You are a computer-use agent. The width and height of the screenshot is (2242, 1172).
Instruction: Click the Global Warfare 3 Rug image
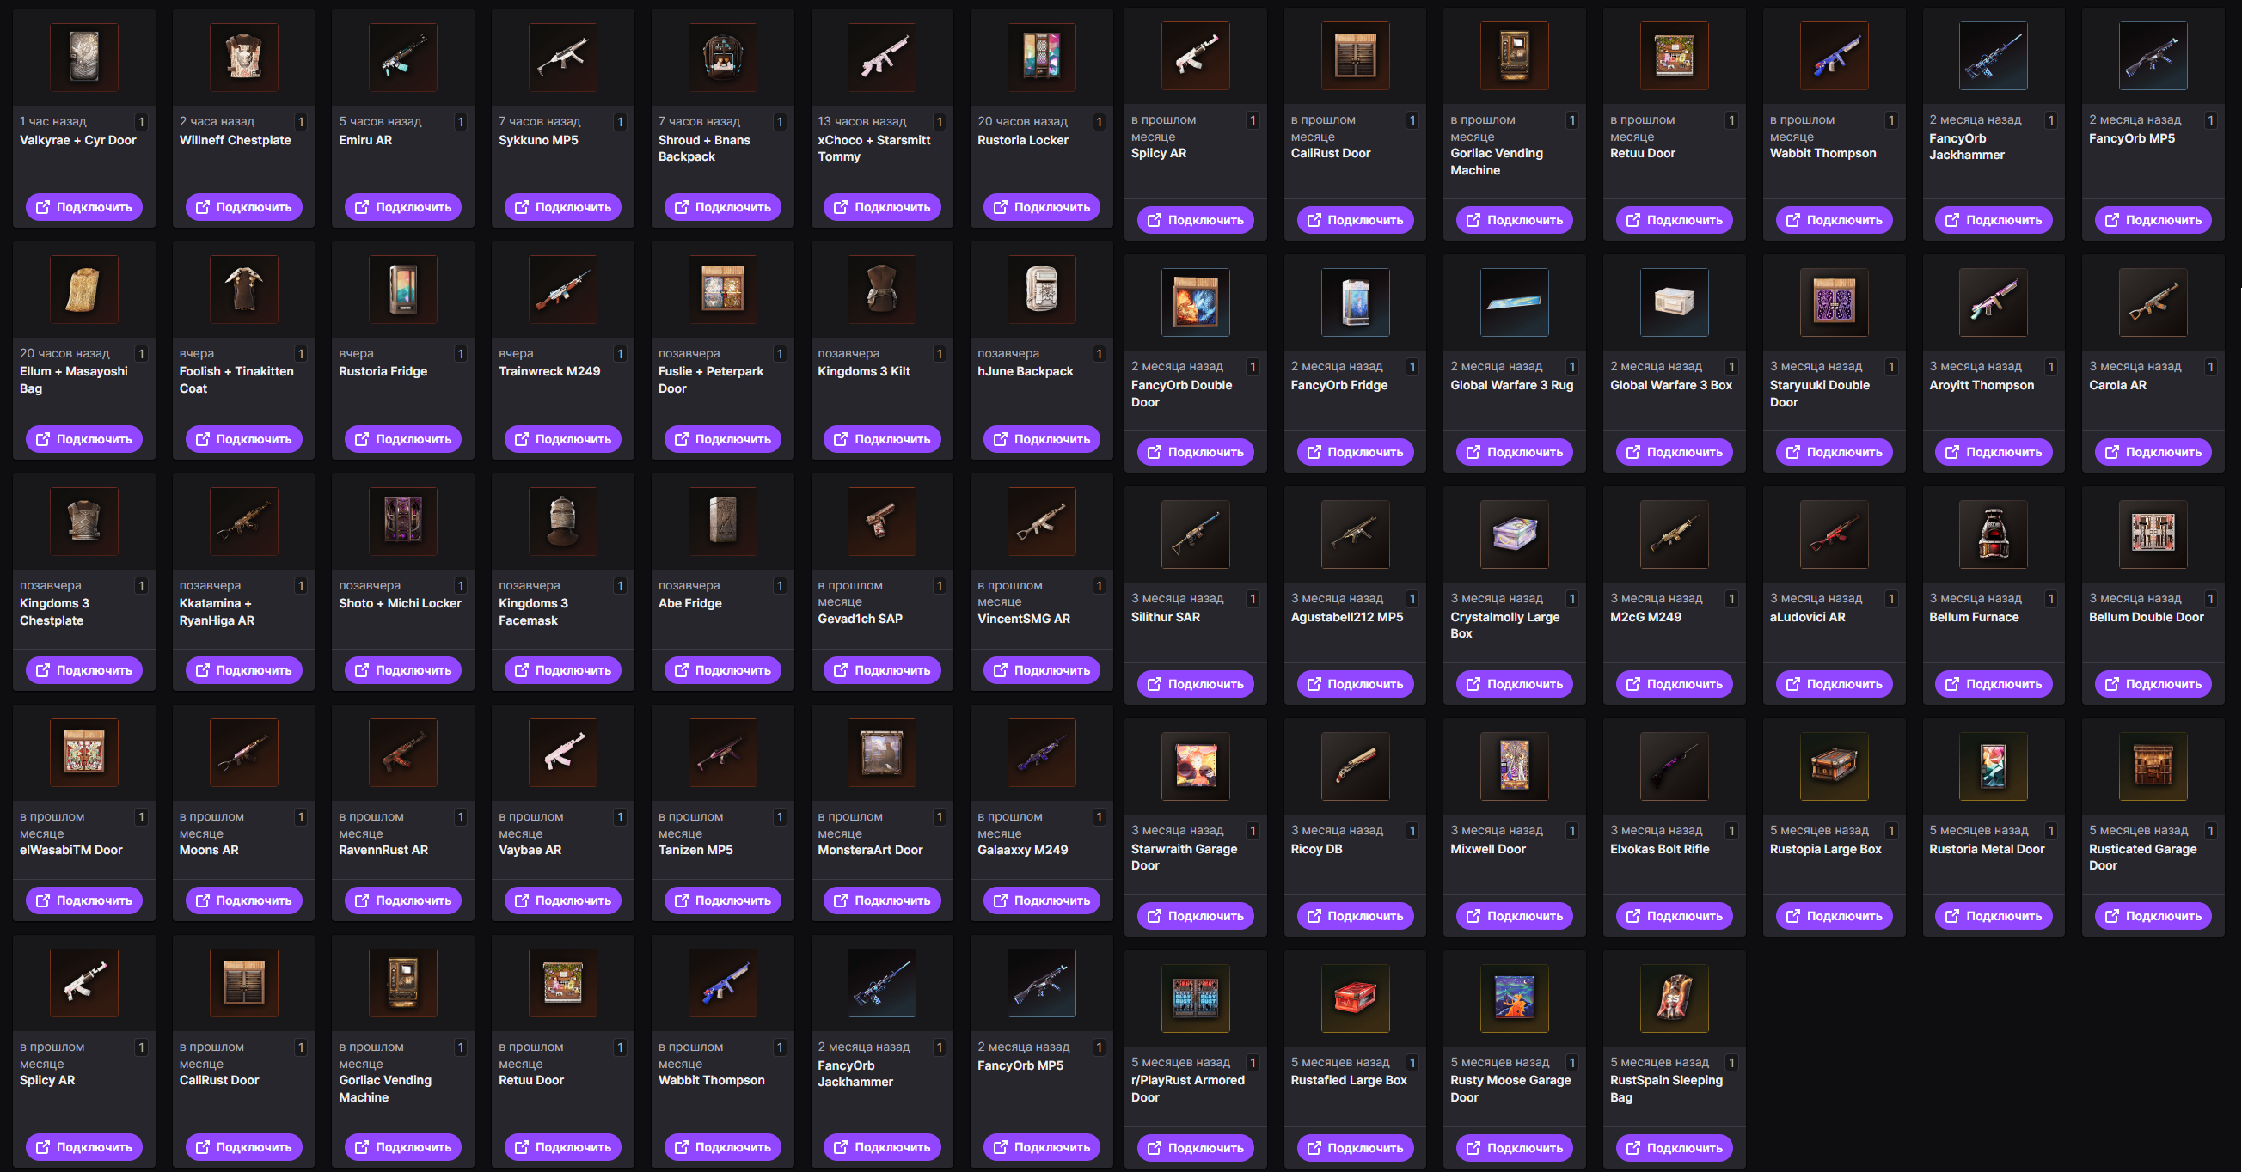(x=1515, y=302)
